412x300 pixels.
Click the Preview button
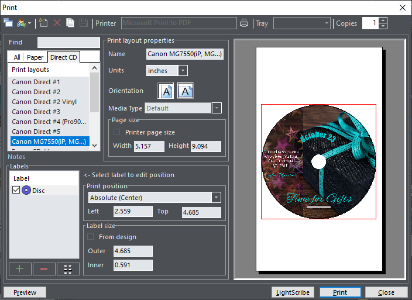(25, 292)
